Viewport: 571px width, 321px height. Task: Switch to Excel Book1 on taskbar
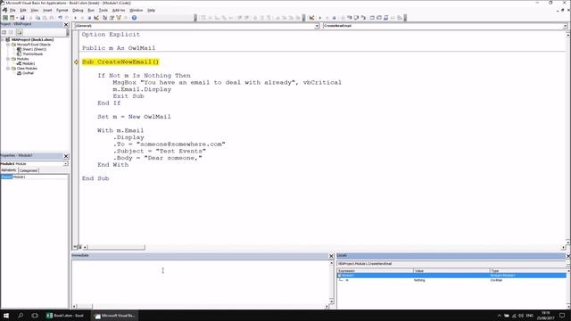(x=65, y=316)
